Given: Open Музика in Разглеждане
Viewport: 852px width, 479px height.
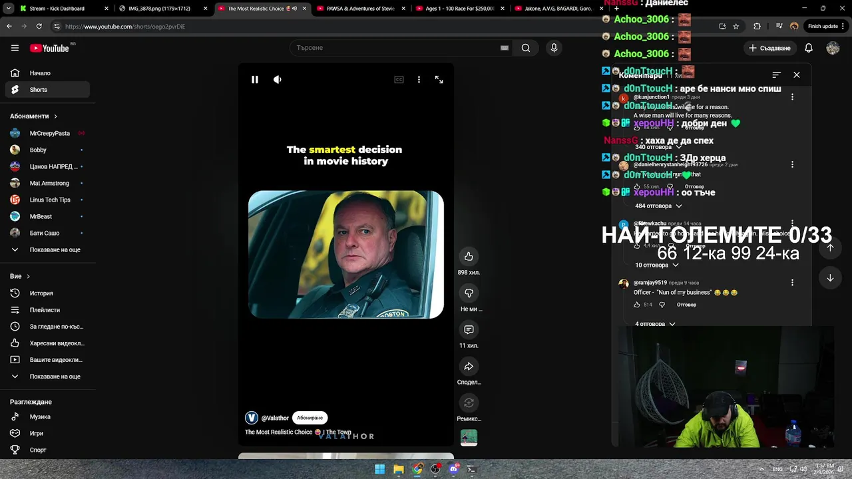Looking at the screenshot, I should (47, 416).
